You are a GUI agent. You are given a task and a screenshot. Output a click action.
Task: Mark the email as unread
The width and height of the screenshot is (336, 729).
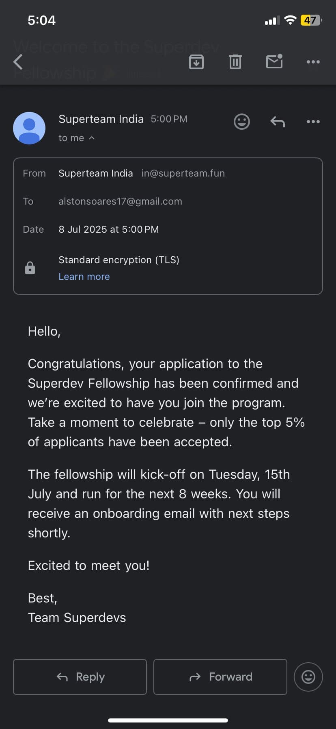274,61
